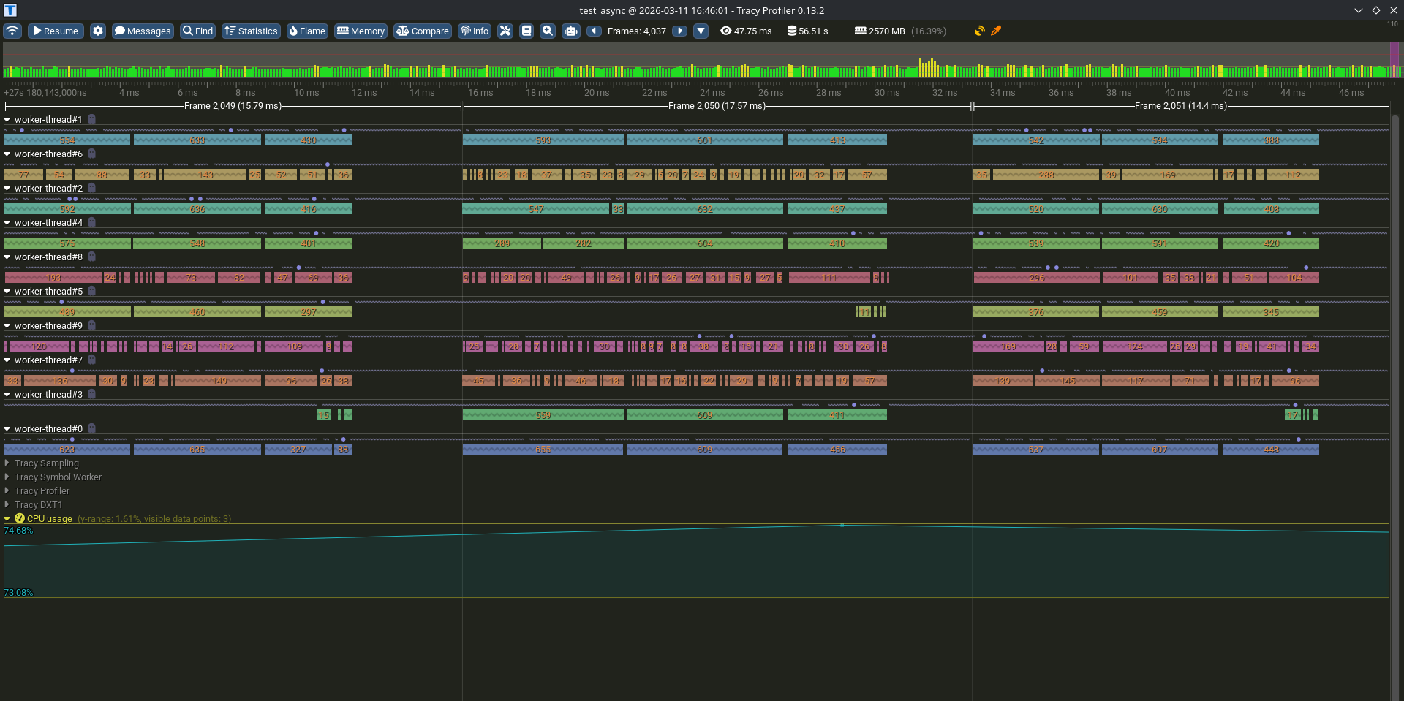
Task: Collapse the CPU usage plot
Action: [7, 518]
